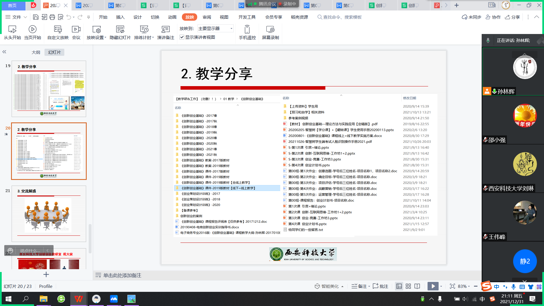Expand 智能美化 options arrow

(343, 286)
